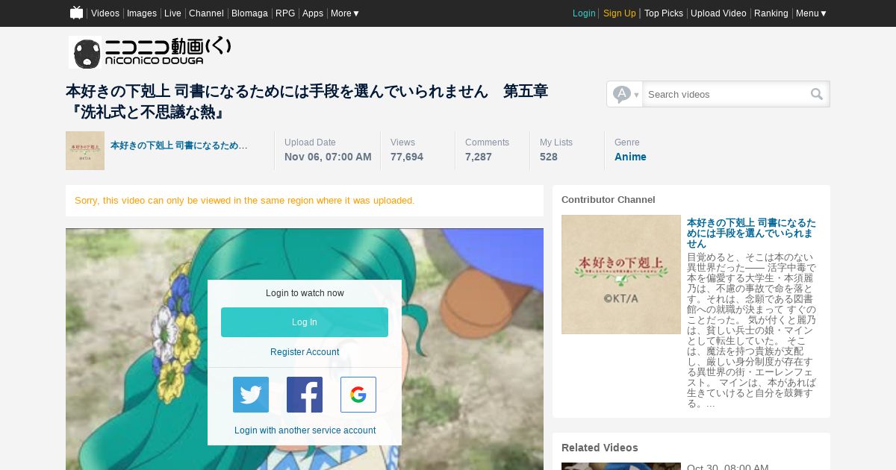The height and width of the screenshot is (470, 896).
Task: Click the Contributor Channel heading
Action: coord(609,200)
